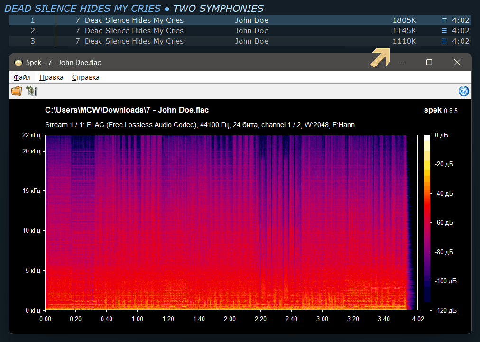480x342 pixels.
Task: Open the Справка menu
Action: click(x=85, y=77)
